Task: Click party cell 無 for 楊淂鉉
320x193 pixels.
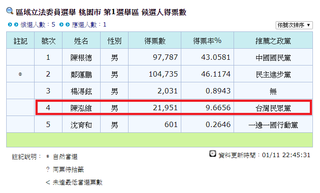Action: 273,91
